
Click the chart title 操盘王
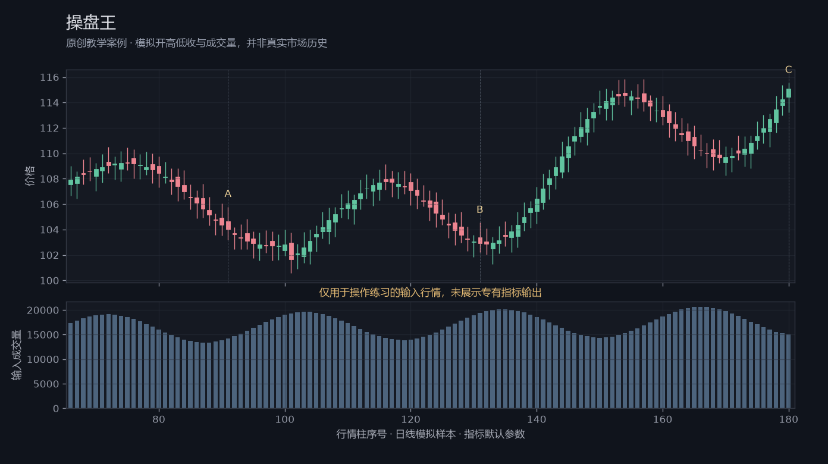pyautogui.click(x=91, y=23)
